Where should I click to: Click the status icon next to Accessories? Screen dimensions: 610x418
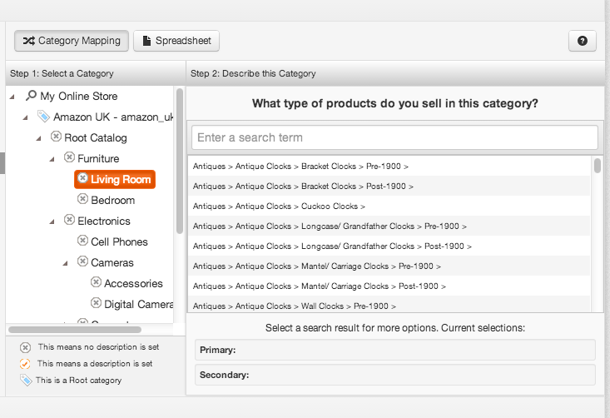(x=96, y=282)
